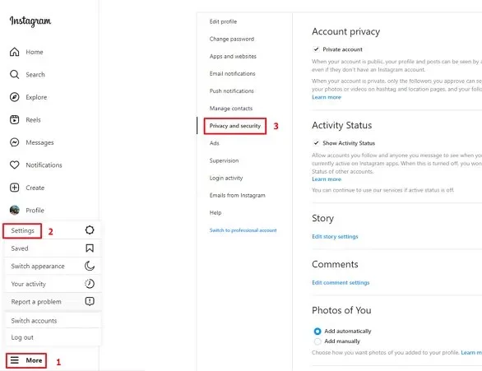The image size is (482, 371).
Task: Open the Home icon in sidebar
Action: tap(15, 52)
